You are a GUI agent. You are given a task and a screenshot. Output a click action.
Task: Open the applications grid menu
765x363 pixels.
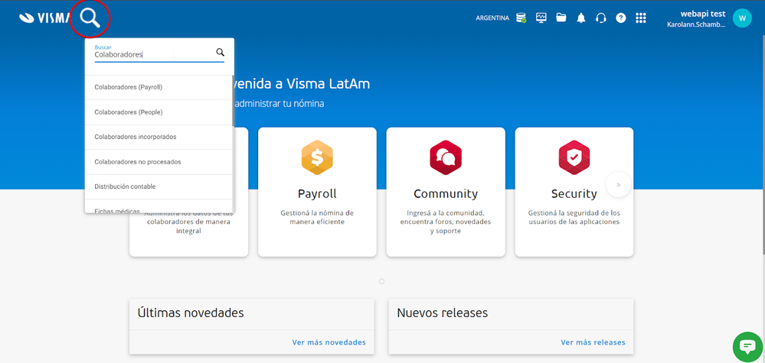(x=641, y=18)
